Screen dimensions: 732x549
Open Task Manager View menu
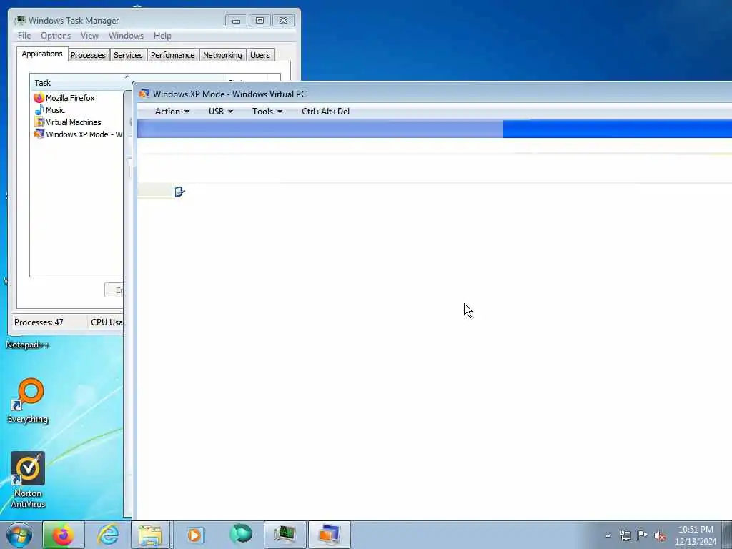[x=89, y=36]
